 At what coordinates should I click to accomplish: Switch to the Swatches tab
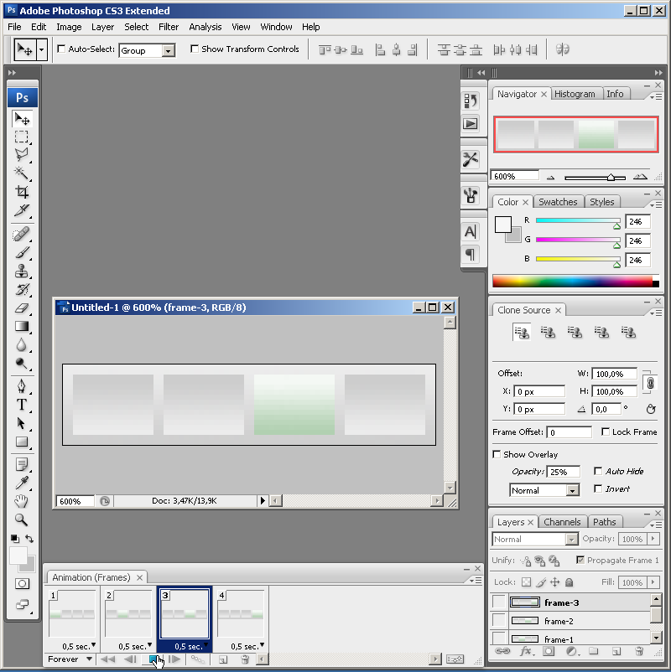pos(558,202)
